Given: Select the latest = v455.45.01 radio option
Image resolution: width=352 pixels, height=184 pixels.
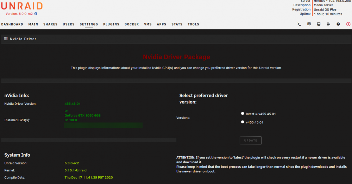Looking at the screenshot, I should [x=243, y=114].
